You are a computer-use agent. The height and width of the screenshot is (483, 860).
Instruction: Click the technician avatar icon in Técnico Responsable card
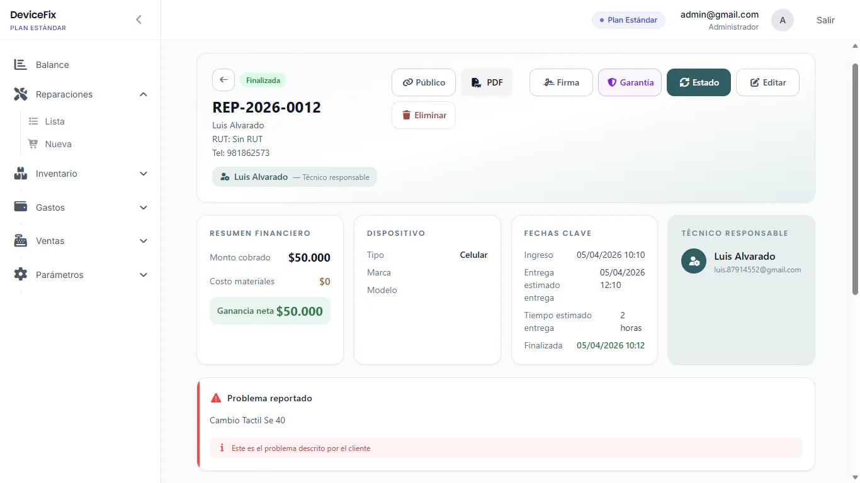694,261
